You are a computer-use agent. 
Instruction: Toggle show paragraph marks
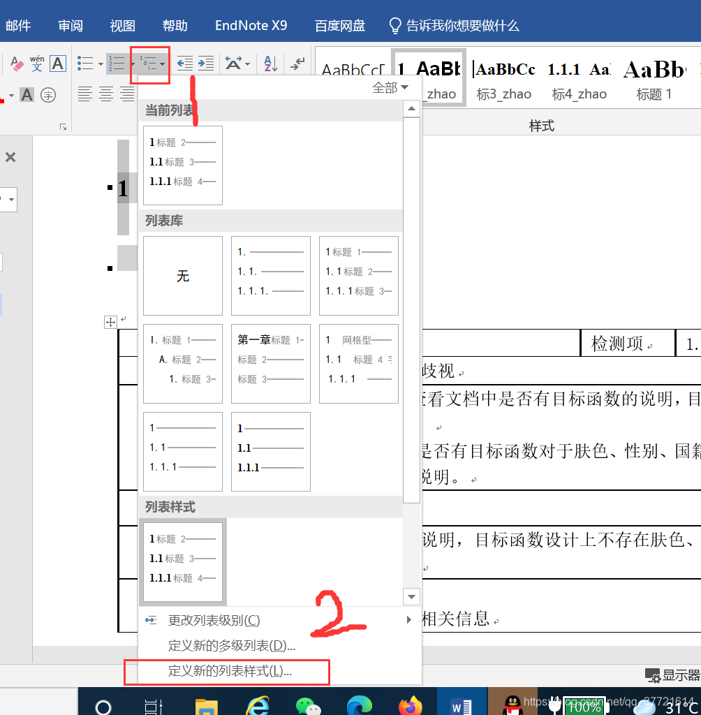point(297,64)
